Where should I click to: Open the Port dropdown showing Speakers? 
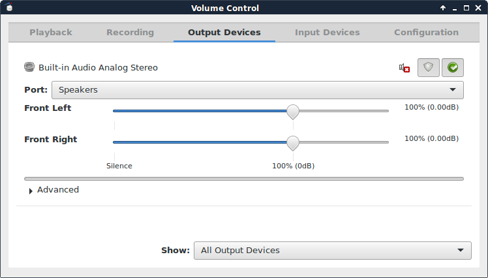click(x=257, y=89)
